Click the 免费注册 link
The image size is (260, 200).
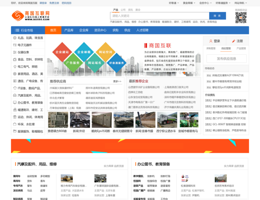54,3
